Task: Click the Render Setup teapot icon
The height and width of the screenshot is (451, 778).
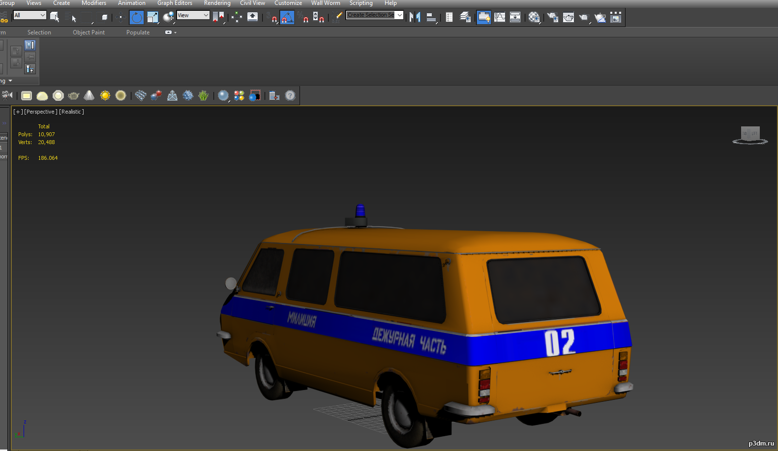Action: click(553, 18)
